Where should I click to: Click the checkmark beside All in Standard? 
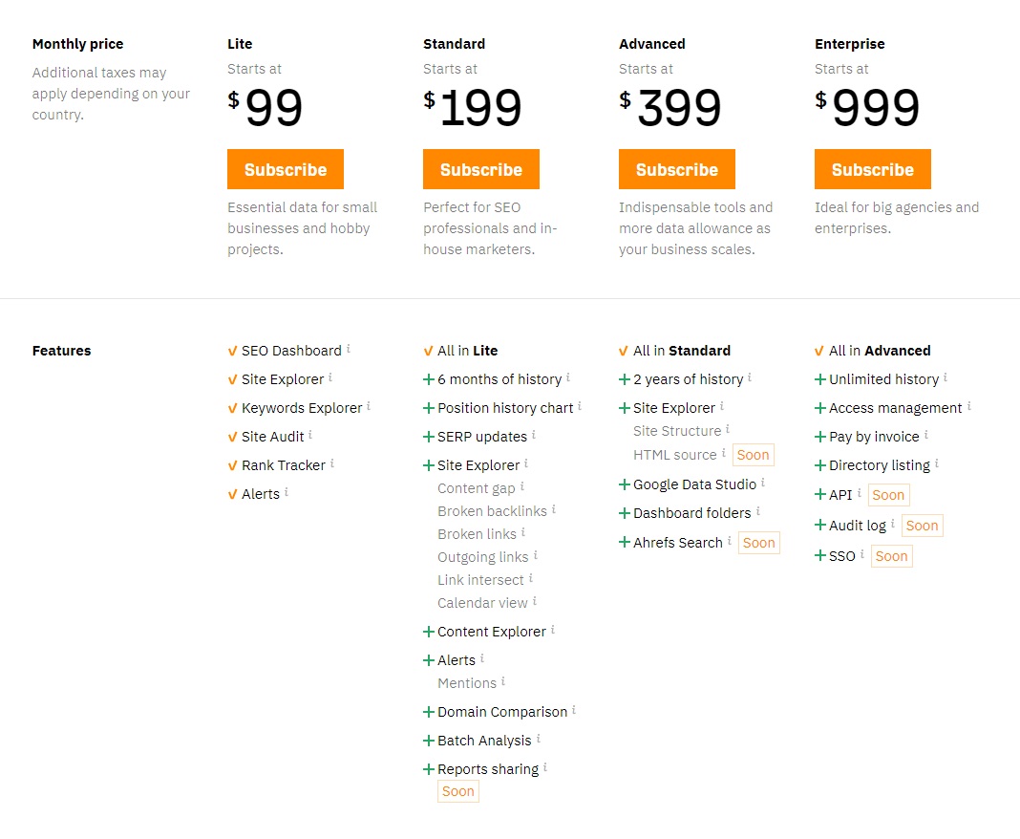point(623,350)
